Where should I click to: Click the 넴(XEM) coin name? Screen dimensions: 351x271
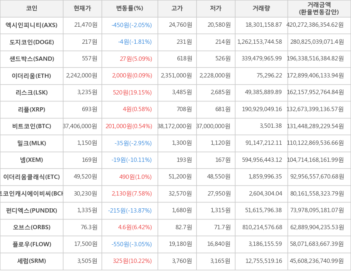point(31,160)
